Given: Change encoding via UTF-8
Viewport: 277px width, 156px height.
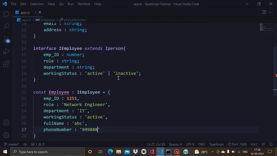Looking at the screenshot, I should tap(190, 144).
